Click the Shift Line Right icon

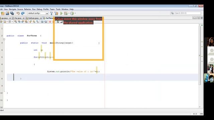45,22
